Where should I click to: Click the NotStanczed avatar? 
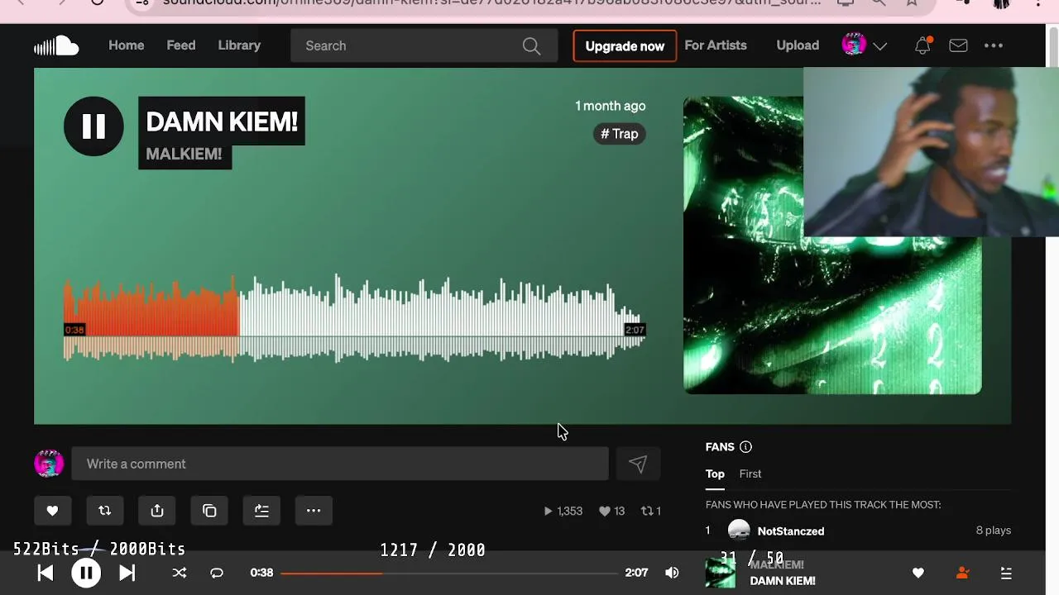739,531
